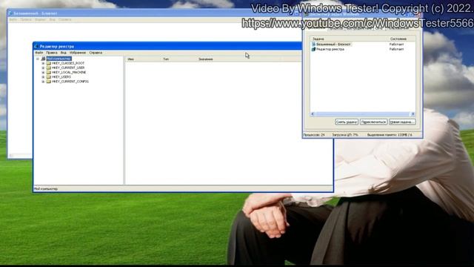Collapse the Мой компьютер root node

[38, 59]
